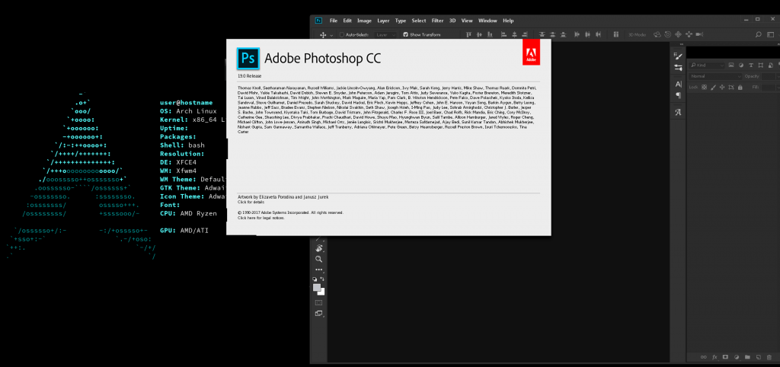This screenshot has height=367, width=780.
Task: Open the Auto-Select Layer dropdown
Action: [x=385, y=35]
